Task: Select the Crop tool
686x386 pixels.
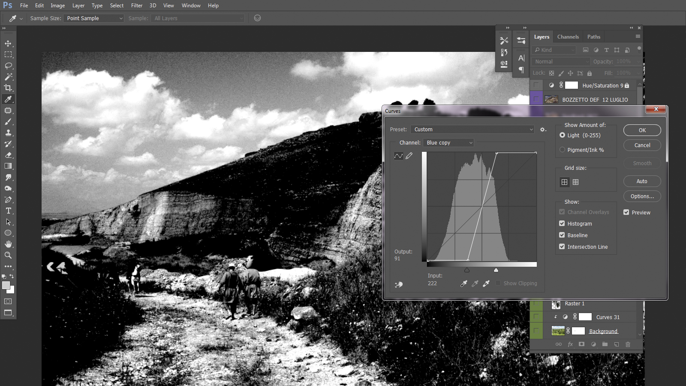Action: pyautogui.click(x=8, y=88)
